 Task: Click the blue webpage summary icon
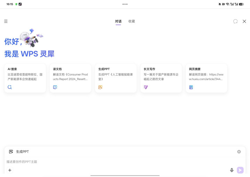(x=191, y=87)
